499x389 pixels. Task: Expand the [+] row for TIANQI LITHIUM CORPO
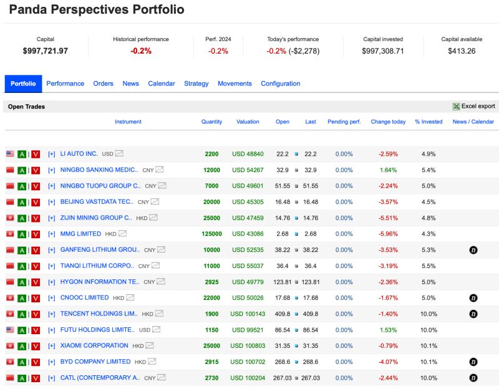point(52,266)
